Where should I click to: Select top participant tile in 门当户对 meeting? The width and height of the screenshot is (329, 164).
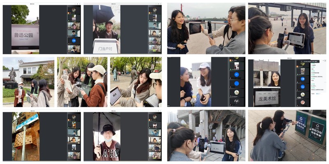(x=155, y=10)
